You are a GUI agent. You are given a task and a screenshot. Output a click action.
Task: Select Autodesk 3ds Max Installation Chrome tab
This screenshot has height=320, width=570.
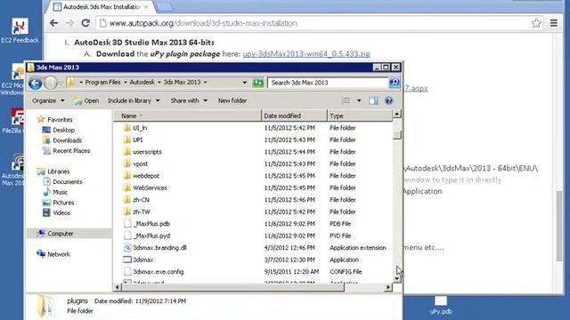(x=100, y=7)
